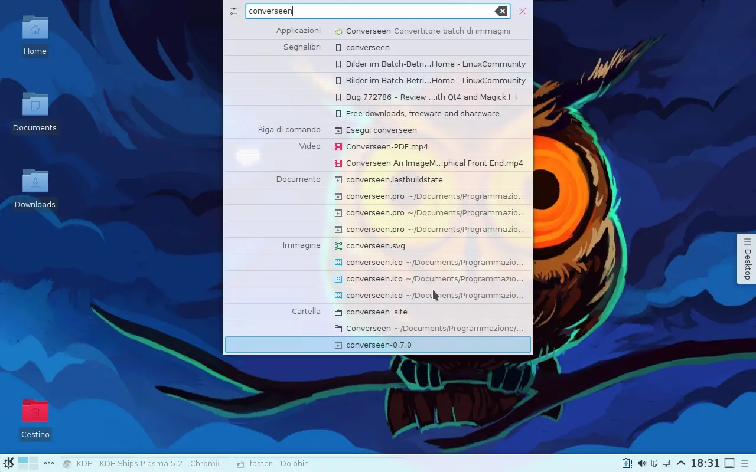
Task: Open the volume speaker tray icon
Action: 641,463
